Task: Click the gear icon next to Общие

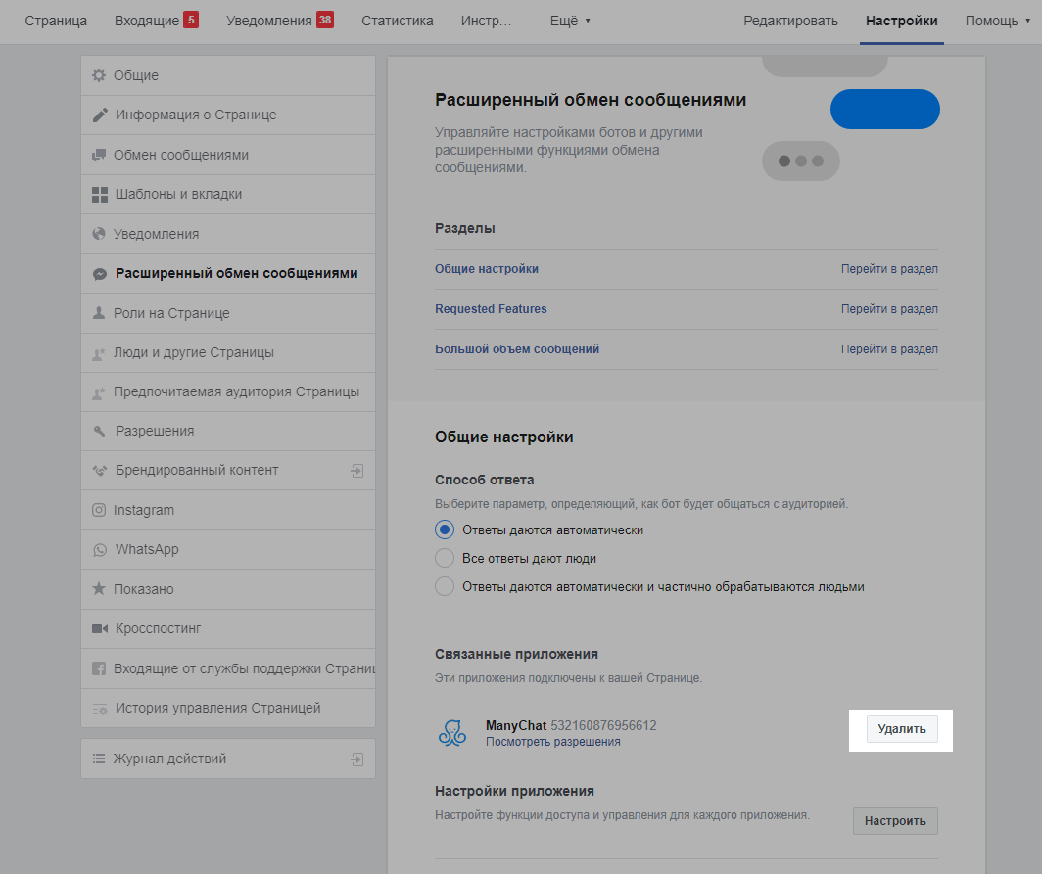Action: (x=99, y=75)
